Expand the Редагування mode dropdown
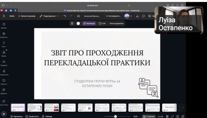This screenshot has height=118, width=207. [x=49, y=16]
